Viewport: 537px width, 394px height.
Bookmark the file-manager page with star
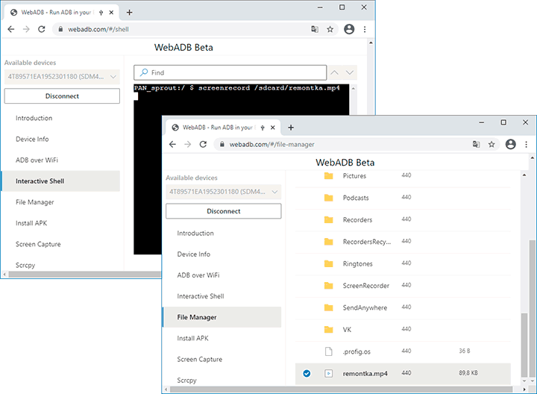[492, 145]
